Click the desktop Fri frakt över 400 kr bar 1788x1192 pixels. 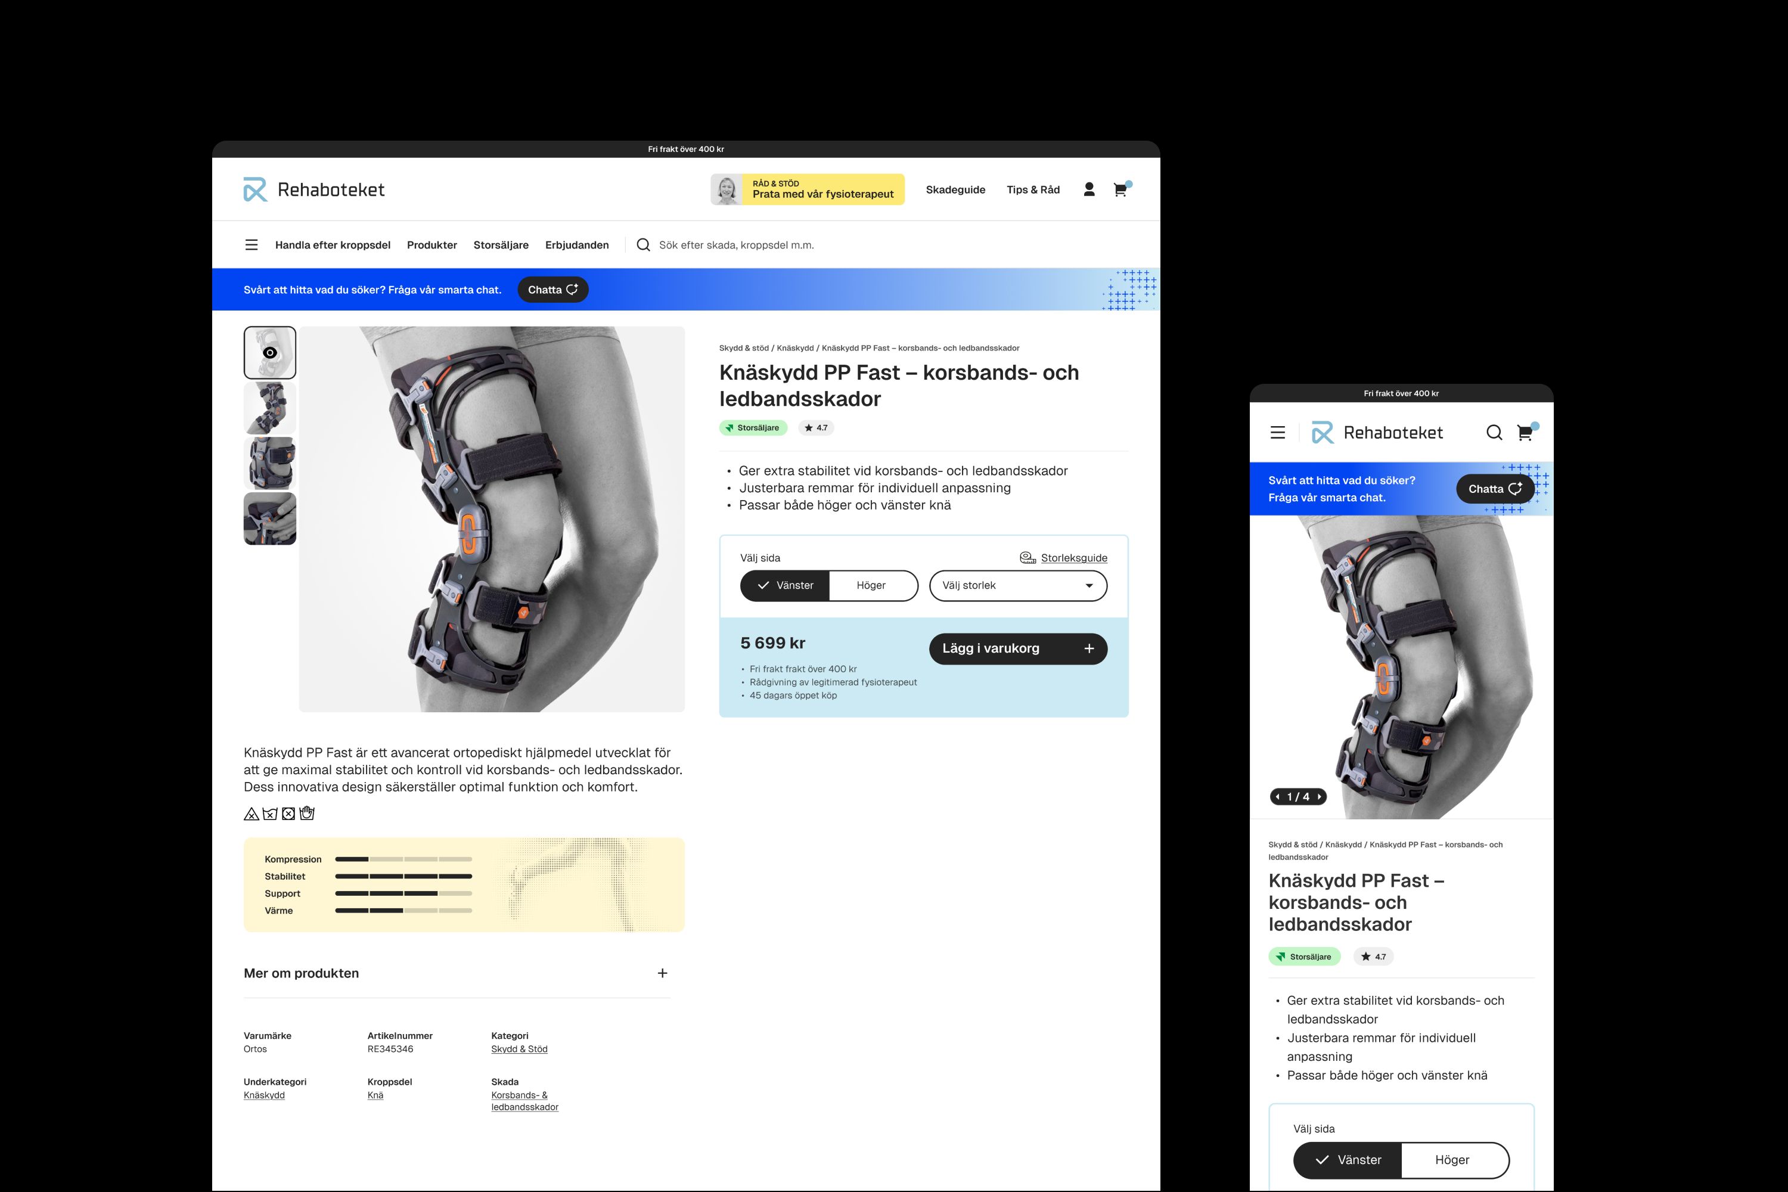(x=686, y=149)
